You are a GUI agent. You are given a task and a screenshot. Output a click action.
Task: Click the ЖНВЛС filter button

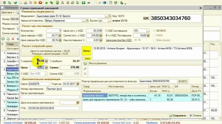tap(183, 81)
